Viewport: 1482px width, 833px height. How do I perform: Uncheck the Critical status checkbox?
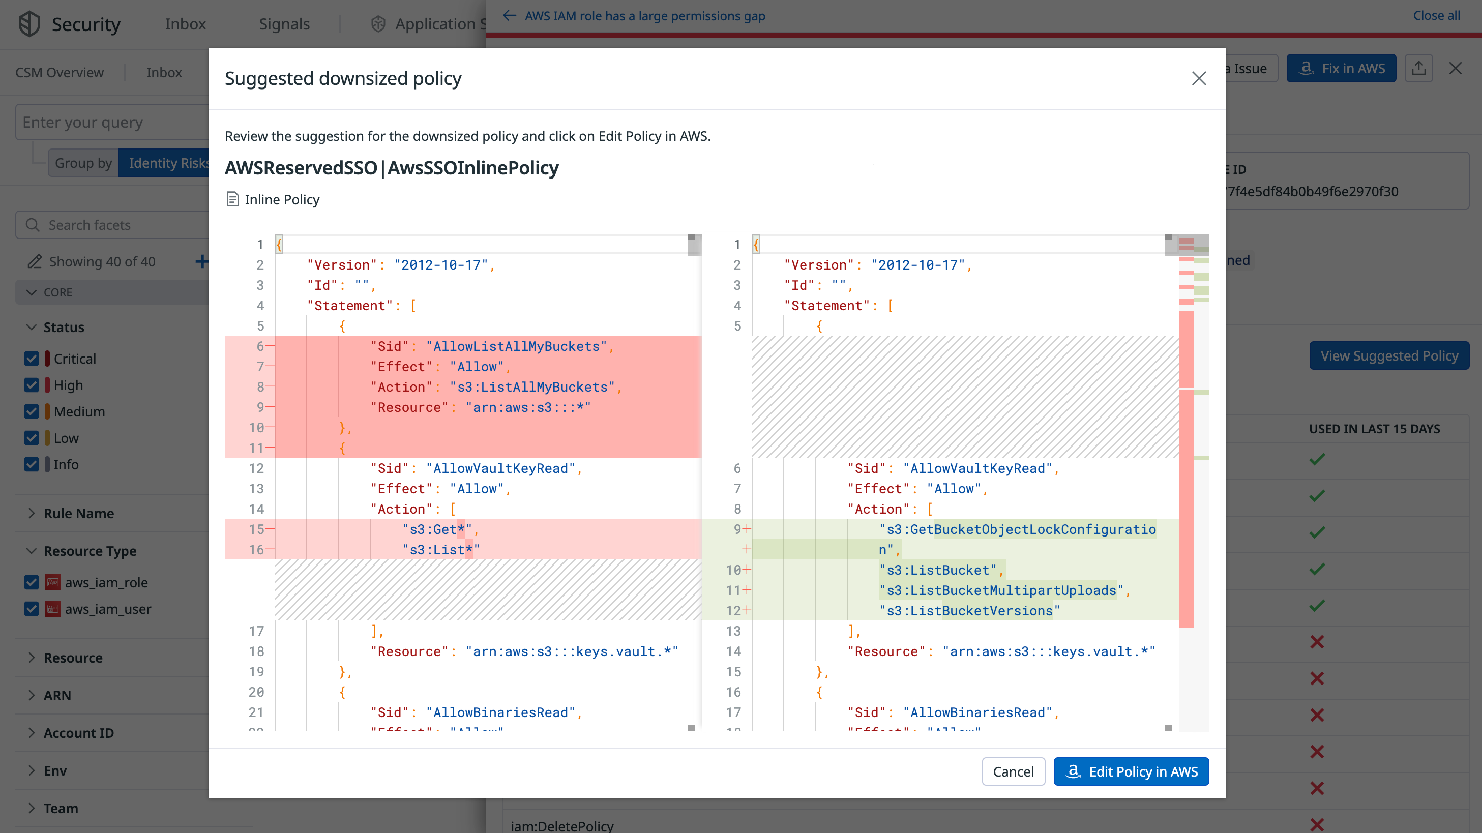32,359
